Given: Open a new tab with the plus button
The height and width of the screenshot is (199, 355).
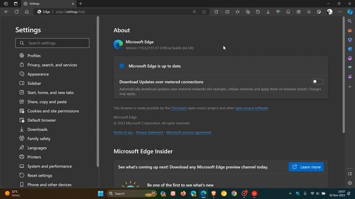Looking at the screenshot, I should [80, 4].
